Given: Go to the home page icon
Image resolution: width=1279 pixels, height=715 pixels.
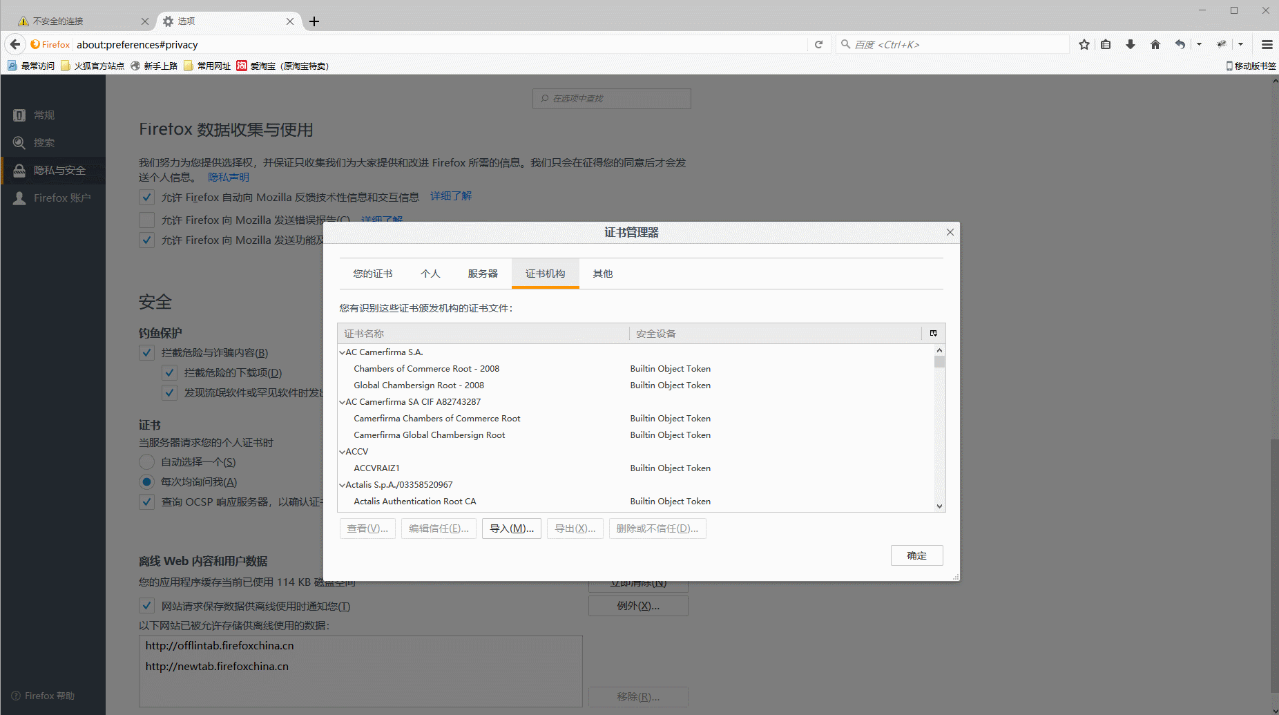Looking at the screenshot, I should 1155,44.
